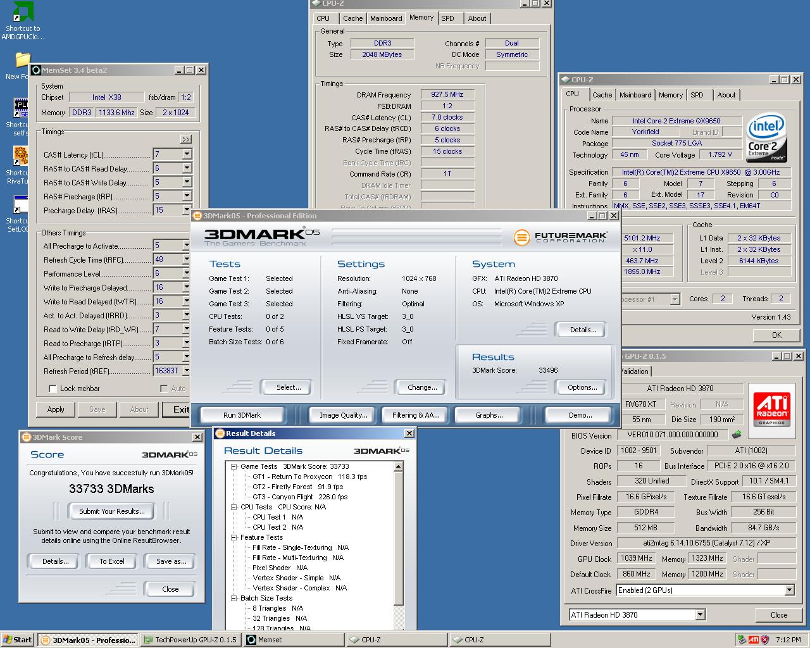Image resolution: width=810 pixels, height=648 pixels.
Task: Enable the Lock mchbar checkbox
Action: tap(53, 389)
